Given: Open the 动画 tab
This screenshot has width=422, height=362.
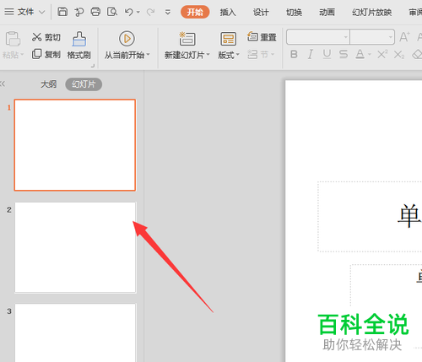Looking at the screenshot, I should [x=327, y=12].
